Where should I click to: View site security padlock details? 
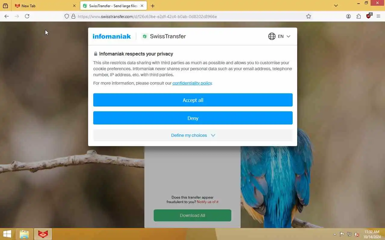pos(73,16)
